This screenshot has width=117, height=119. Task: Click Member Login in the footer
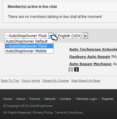tap(87, 99)
